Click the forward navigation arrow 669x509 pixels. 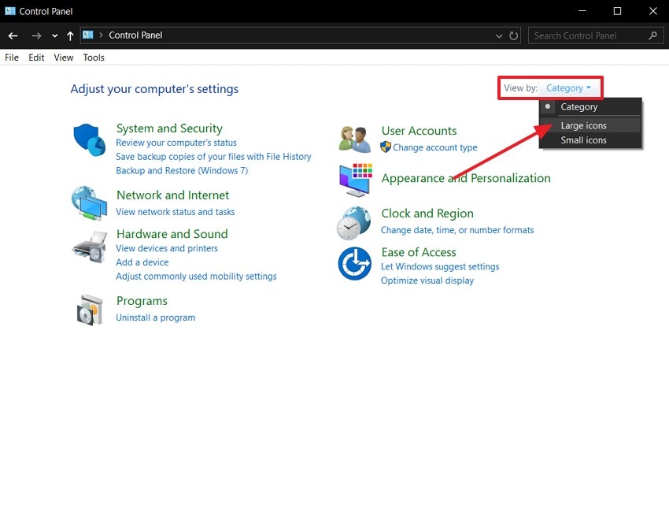click(37, 36)
